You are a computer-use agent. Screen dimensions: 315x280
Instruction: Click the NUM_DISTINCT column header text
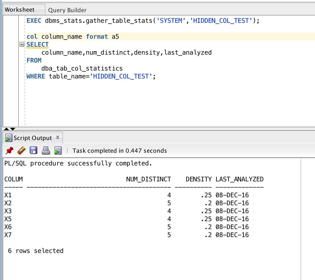148,179
